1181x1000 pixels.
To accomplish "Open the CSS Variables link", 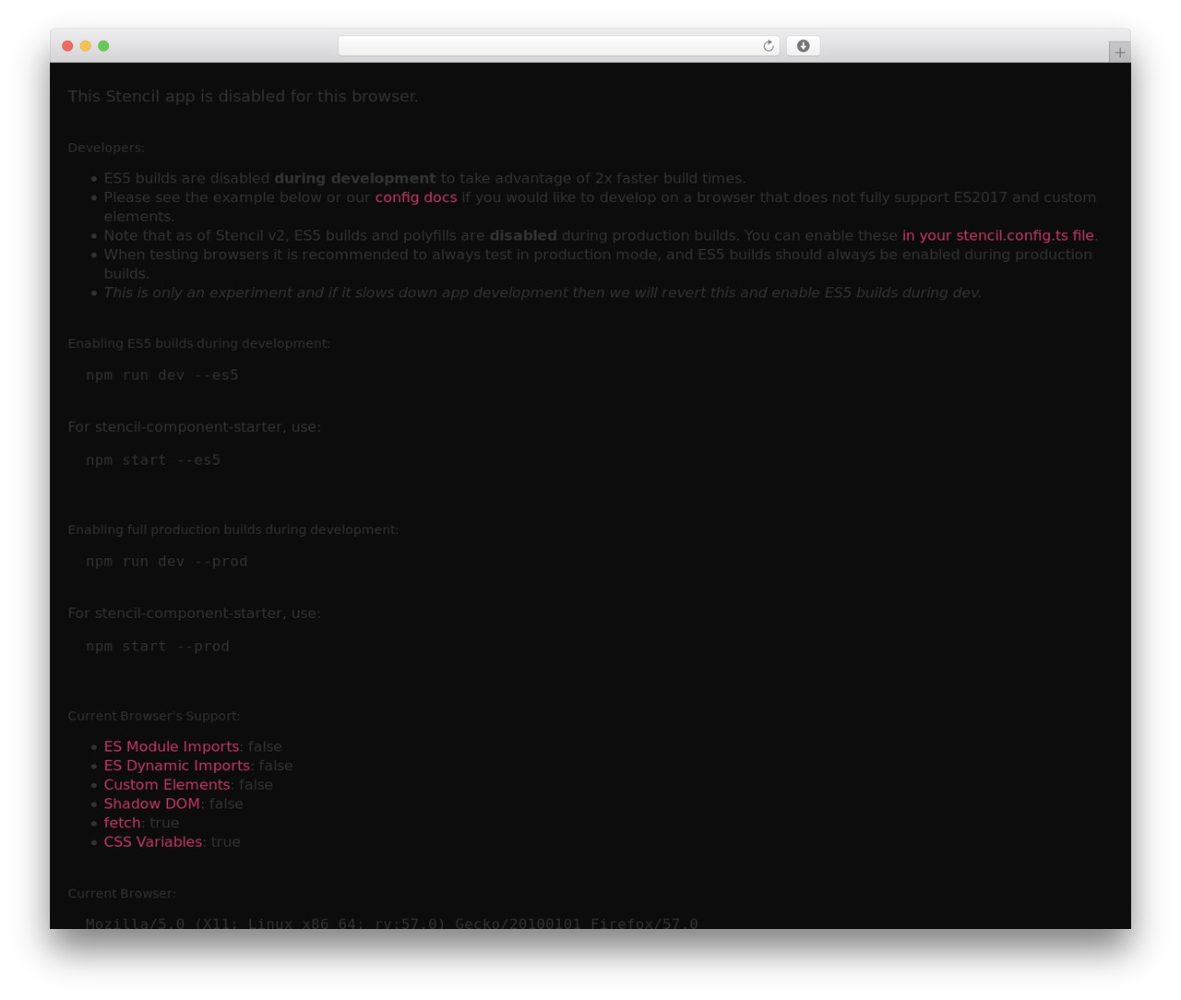I will pos(153,842).
